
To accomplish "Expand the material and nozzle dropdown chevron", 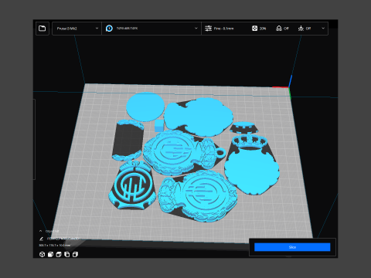I will (x=196, y=29).
